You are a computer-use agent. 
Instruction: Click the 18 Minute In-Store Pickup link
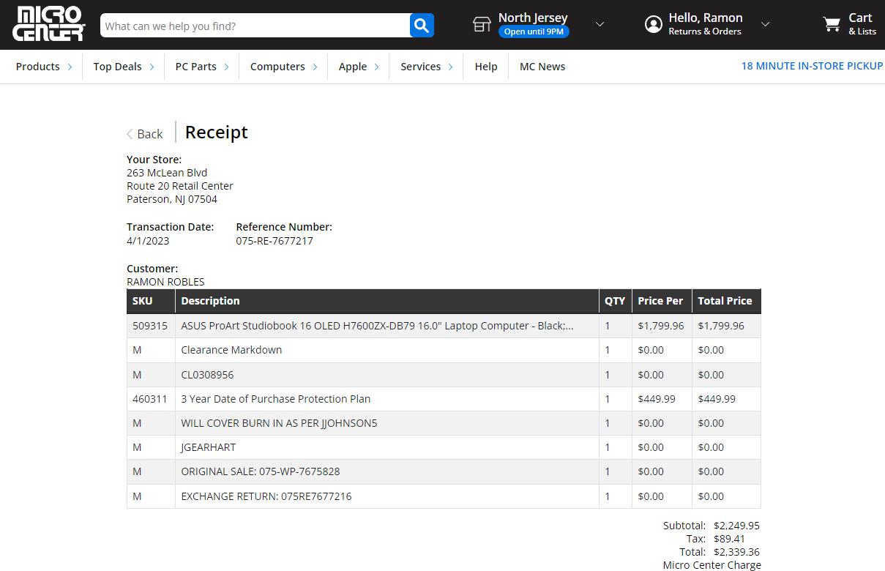813,66
